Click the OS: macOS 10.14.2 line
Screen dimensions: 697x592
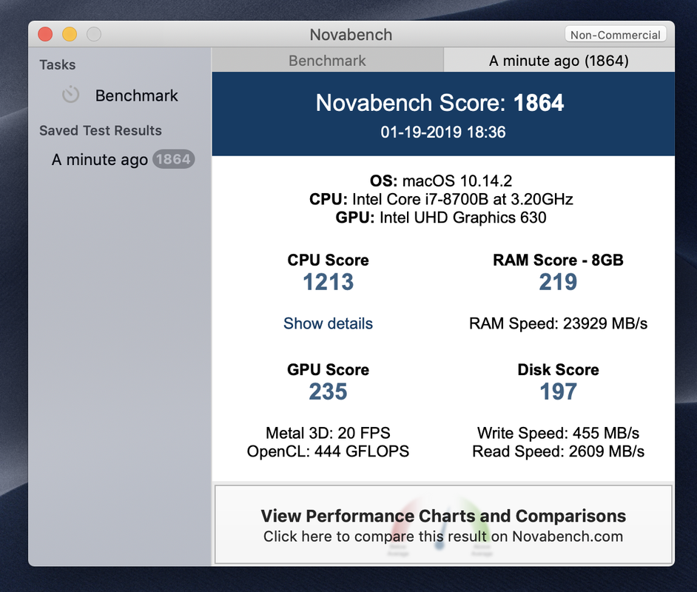441,181
